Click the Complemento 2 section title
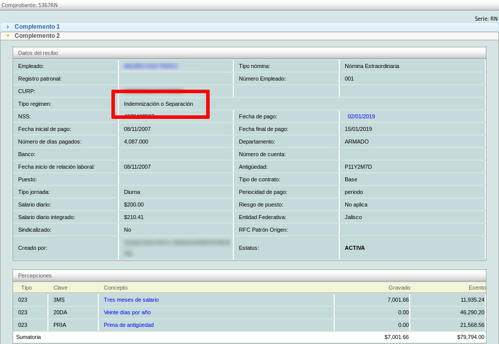 click(37, 36)
